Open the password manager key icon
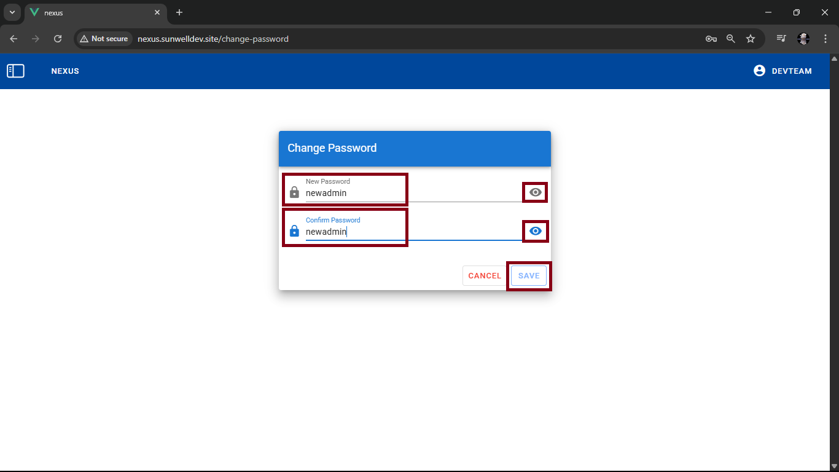This screenshot has width=839, height=472. coord(711,39)
